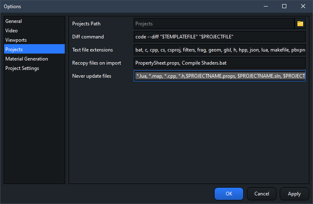Maximize the Options window

[x=284, y=6]
